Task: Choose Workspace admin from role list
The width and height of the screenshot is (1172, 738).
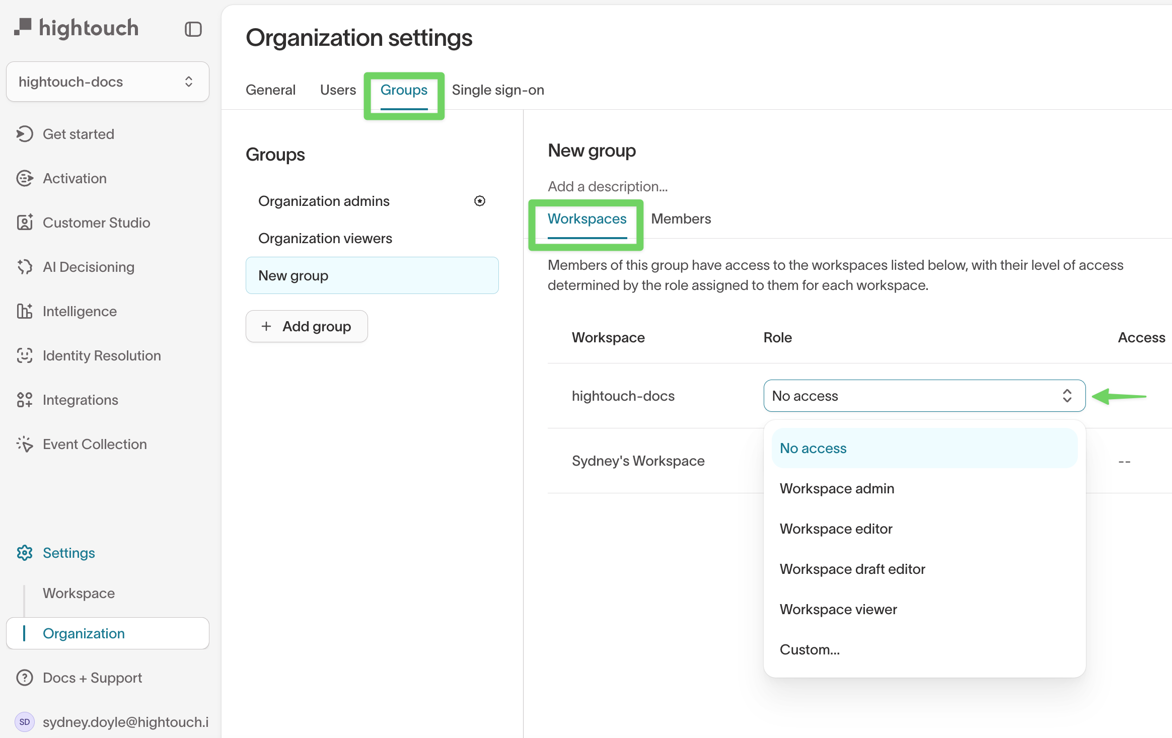Action: (837, 488)
